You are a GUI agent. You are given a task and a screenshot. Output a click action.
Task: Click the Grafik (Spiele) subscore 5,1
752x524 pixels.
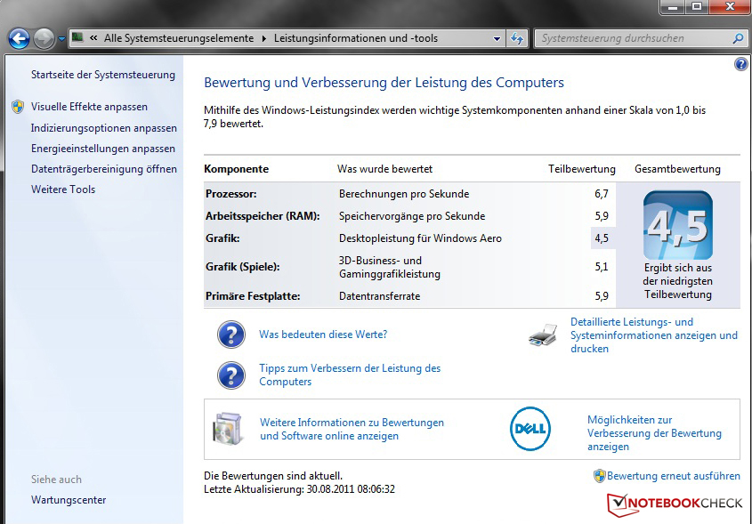pos(602,267)
